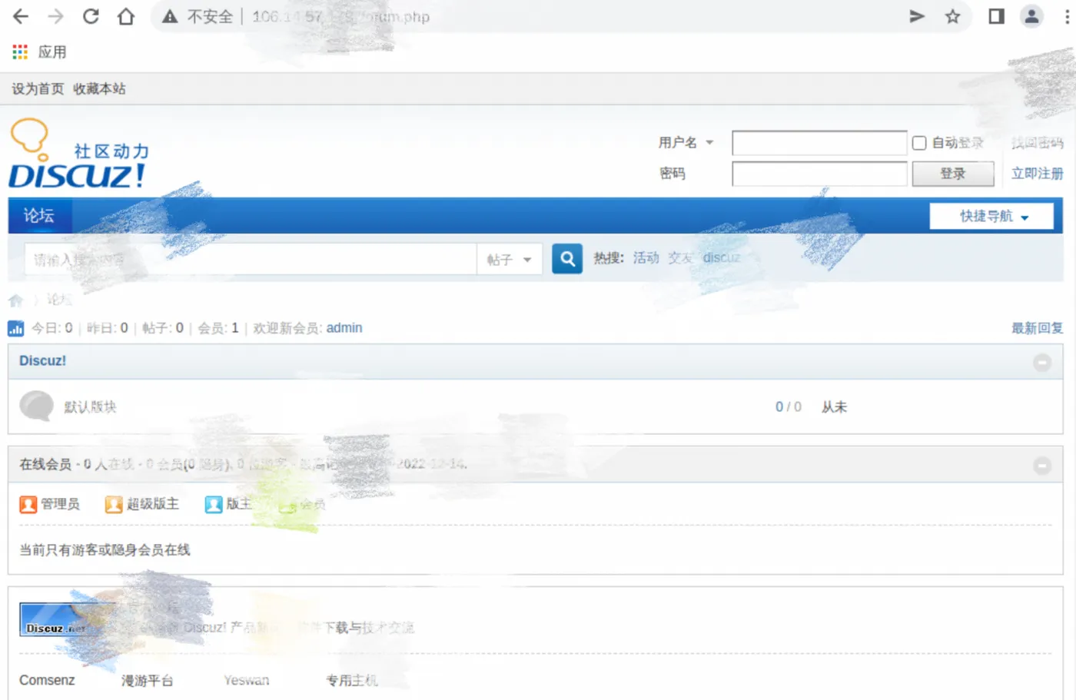Toggle the 自动登录 checkbox
1076x700 pixels.
(x=919, y=143)
